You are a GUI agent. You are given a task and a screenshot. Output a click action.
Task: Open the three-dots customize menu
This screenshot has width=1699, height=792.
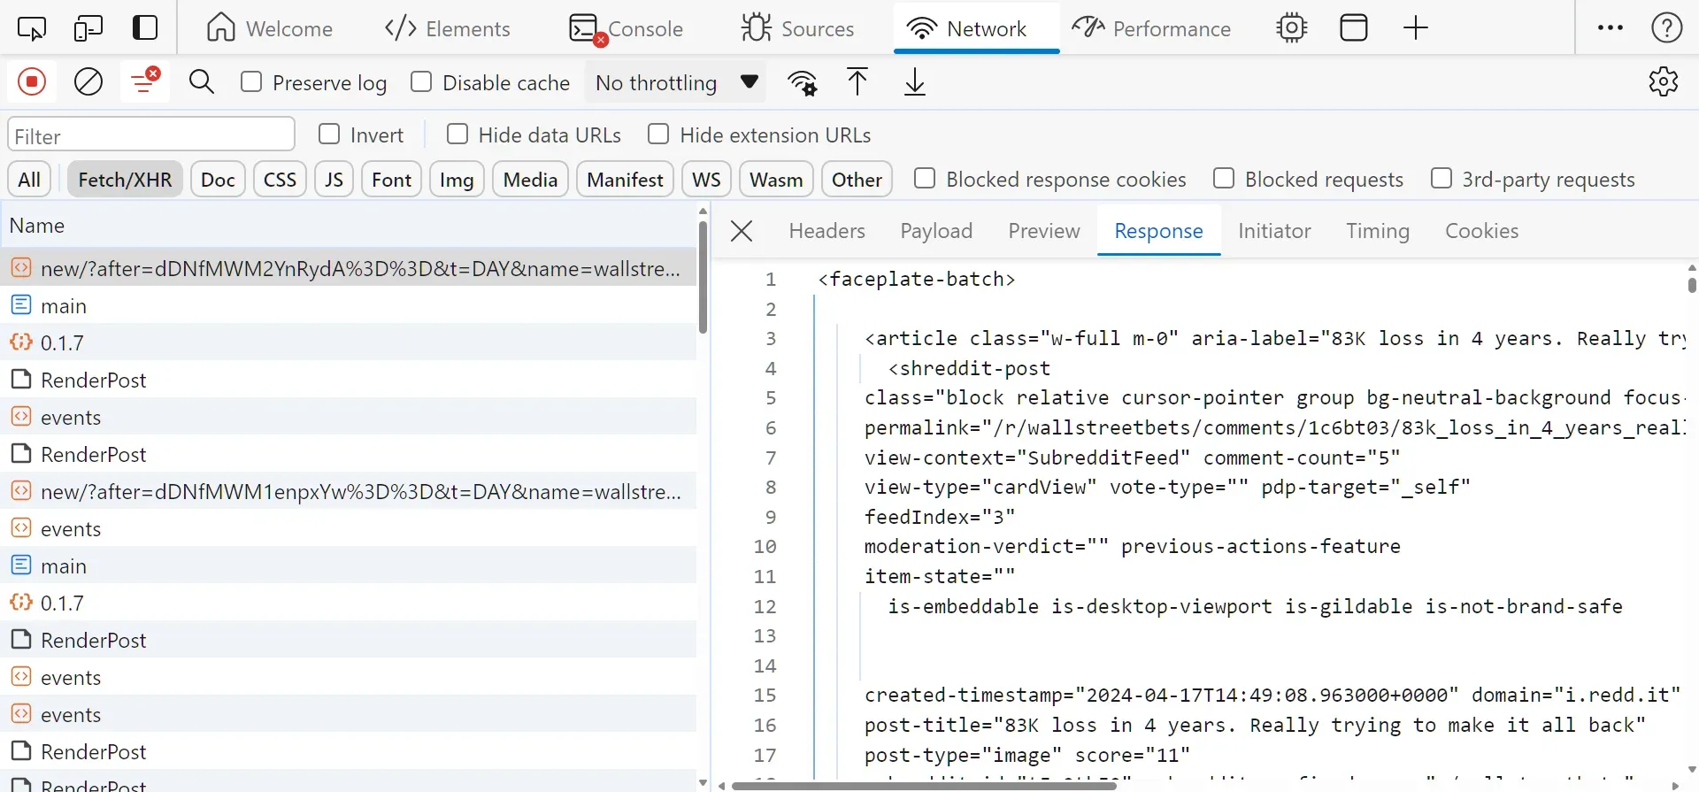pos(1611,28)
